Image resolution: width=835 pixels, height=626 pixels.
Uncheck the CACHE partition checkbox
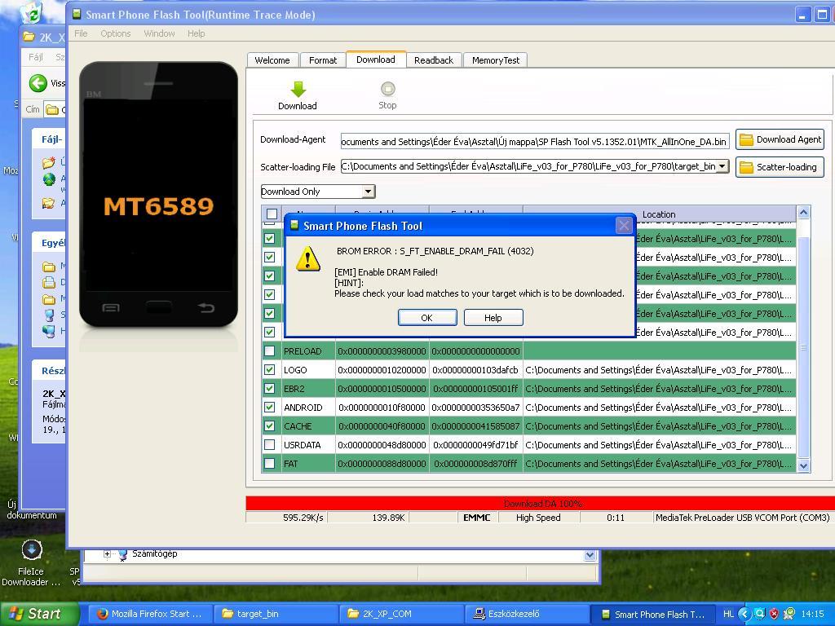(x=269, y=425)
